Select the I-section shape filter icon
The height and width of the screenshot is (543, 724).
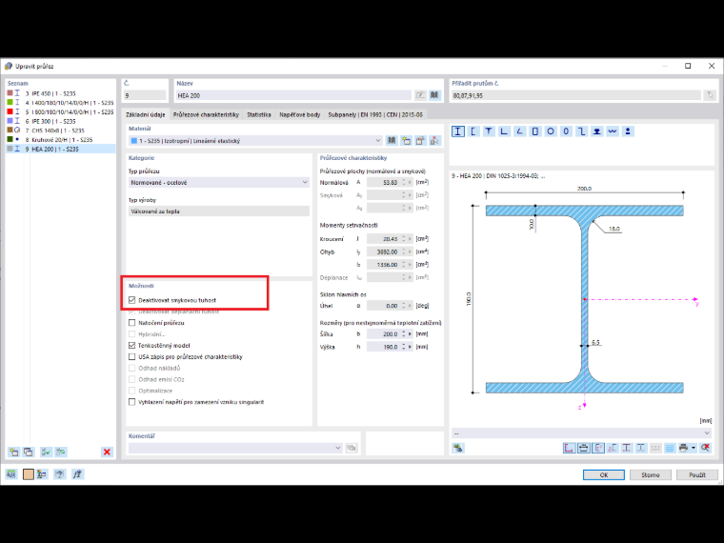(x=457, y=131)
